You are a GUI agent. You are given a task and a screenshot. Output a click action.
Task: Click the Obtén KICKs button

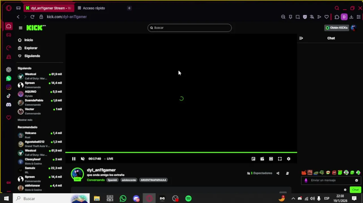[336, 28]
